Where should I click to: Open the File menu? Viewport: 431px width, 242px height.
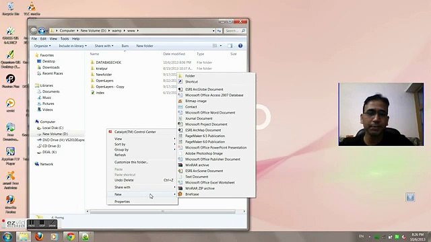click(x=34, y=39)
